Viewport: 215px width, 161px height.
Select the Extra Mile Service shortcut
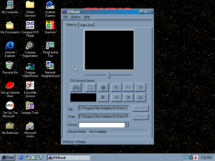30,89
